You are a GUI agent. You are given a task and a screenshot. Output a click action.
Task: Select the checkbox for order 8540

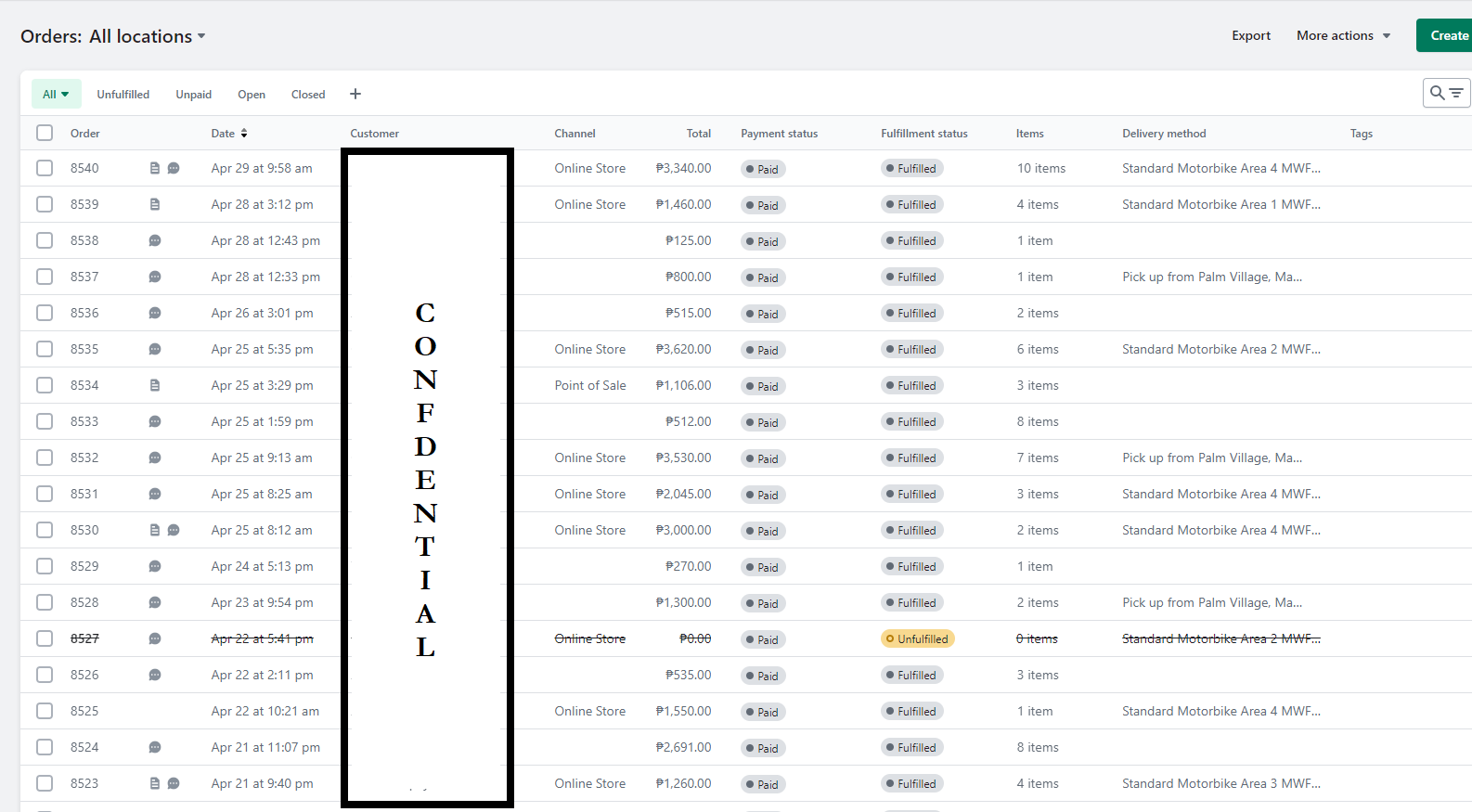45,168
